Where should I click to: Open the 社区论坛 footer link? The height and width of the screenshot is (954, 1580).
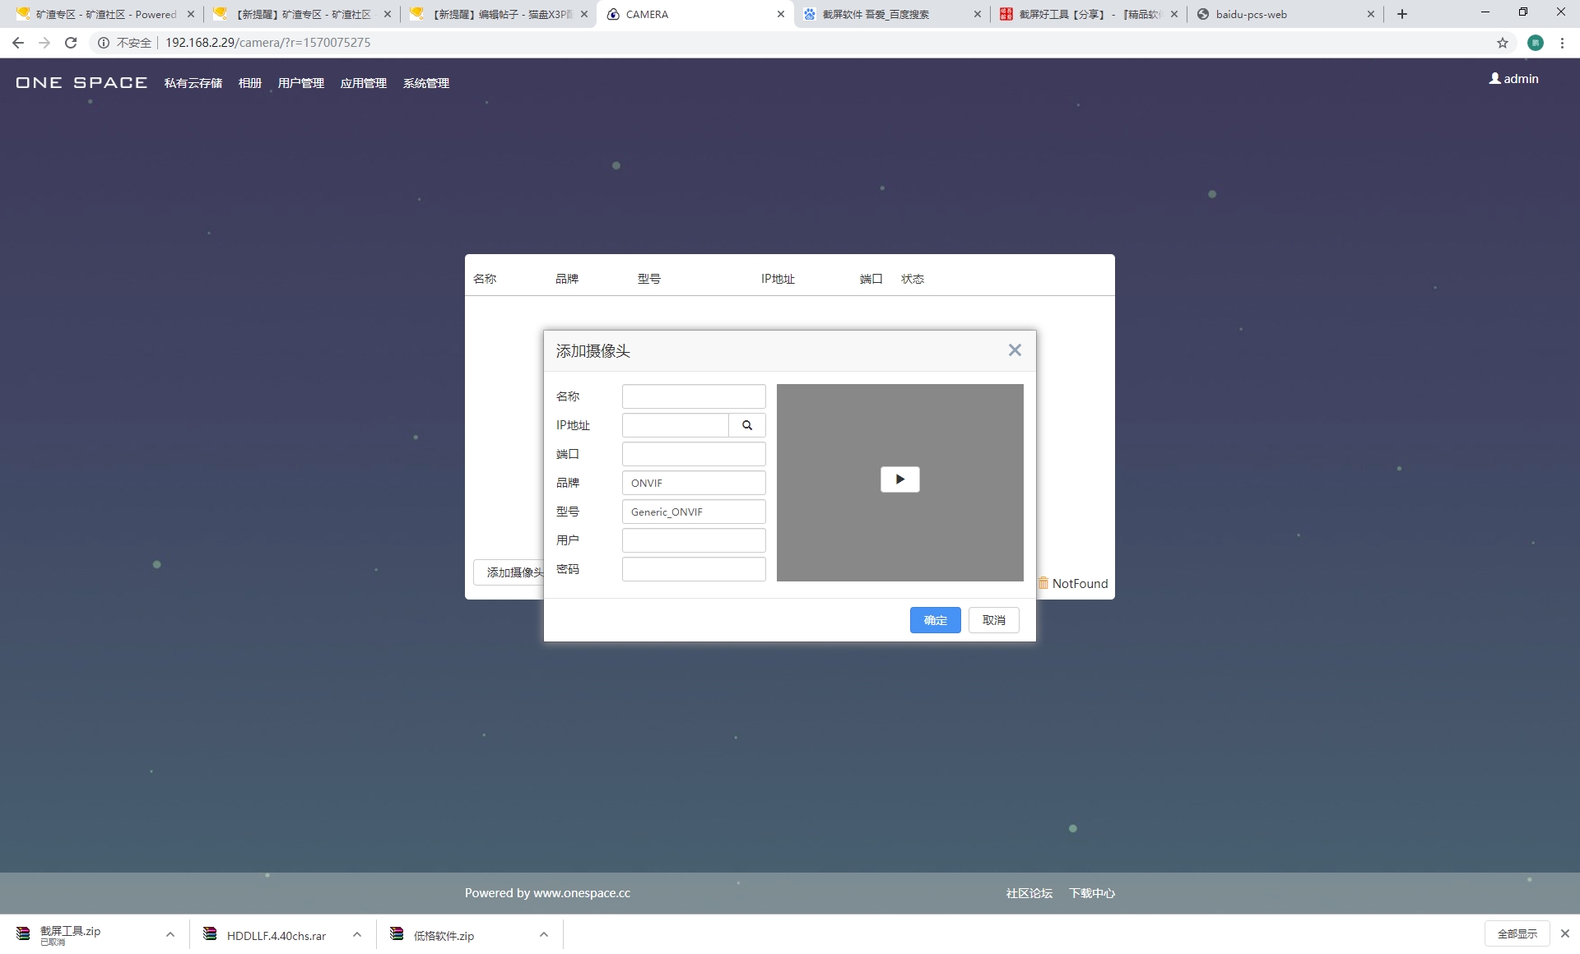pyautogui.click(x=1029, y=893)
